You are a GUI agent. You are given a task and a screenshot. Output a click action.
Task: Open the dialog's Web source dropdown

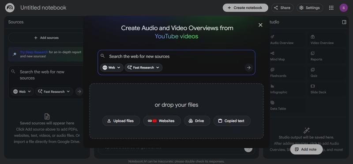(112, 68)
